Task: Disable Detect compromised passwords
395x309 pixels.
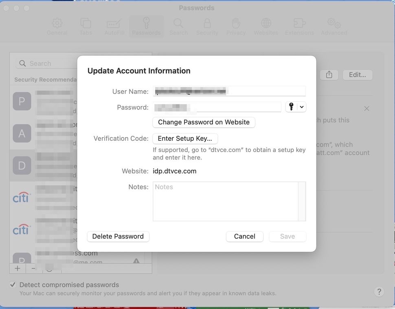Action: [x=13, y=285]
